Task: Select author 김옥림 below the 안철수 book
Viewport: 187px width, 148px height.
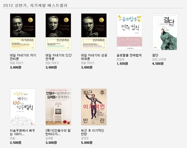Action: (49, 138)
